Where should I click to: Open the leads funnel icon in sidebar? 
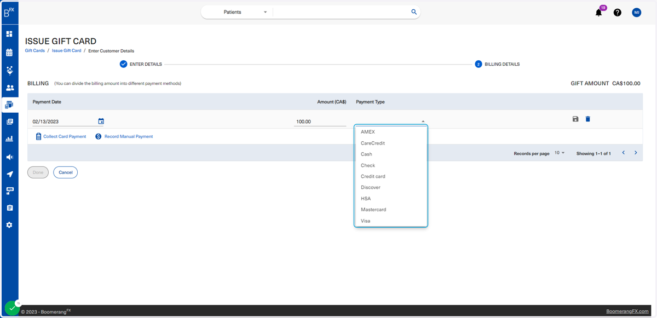point(9,71)
